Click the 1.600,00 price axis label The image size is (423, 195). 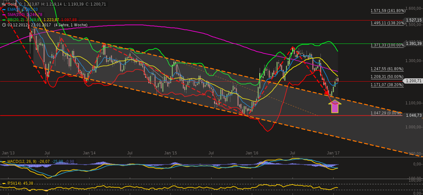pyautogui.click(x=414, y=8)
